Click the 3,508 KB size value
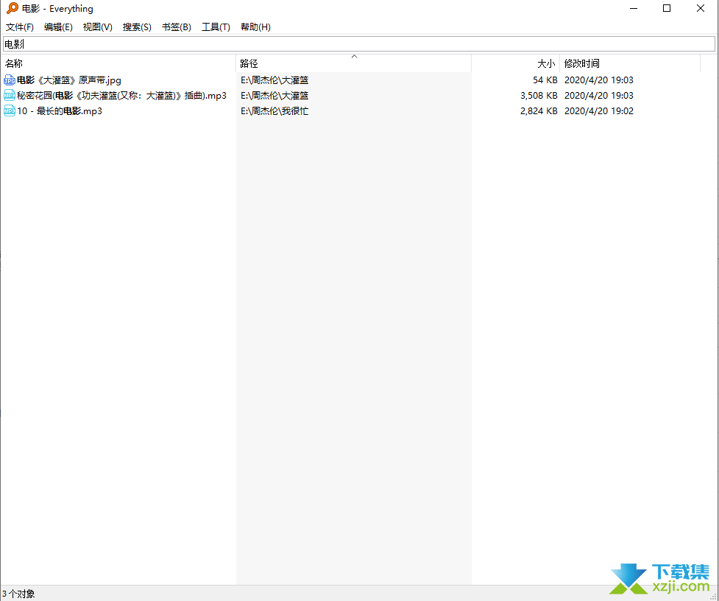Screen dimensions: 719x601 pyautogui.click(x=539, y=96)
